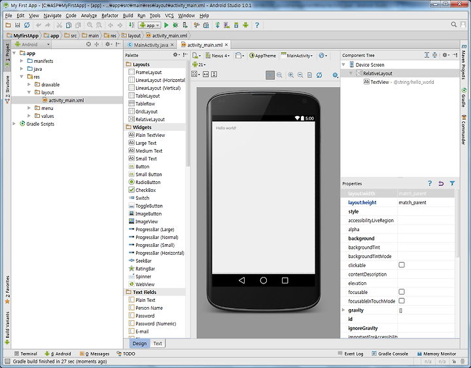471x368 pixels.
Task: Click layout breadcrumb in navigation bar
Action: pos(131,35)
